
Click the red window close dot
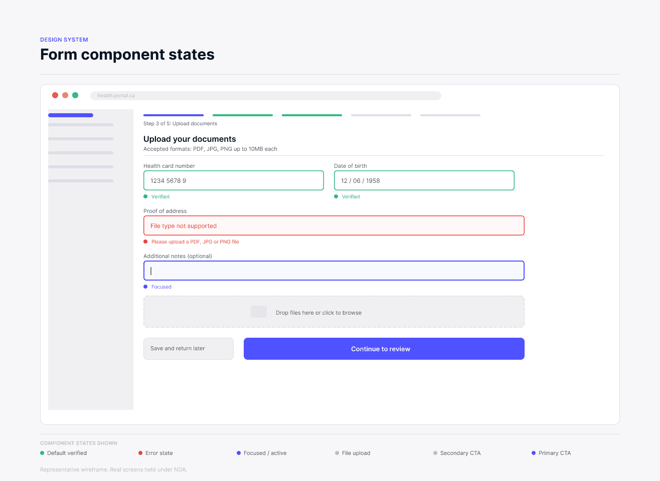click(55, 95)
